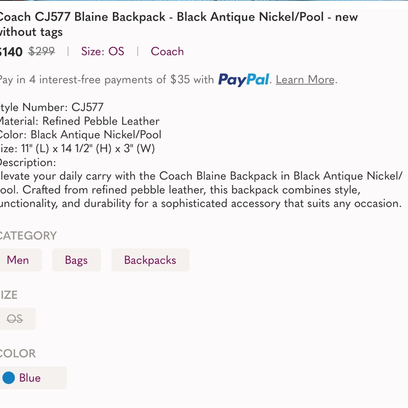This screenshot has width=408, height=408.
Task: Click the PayPal logo icon
Action: 244,80
